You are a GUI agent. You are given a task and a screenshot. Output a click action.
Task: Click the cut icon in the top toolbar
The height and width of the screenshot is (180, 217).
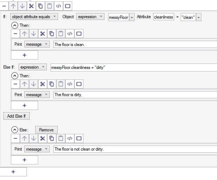click(32, 6)
